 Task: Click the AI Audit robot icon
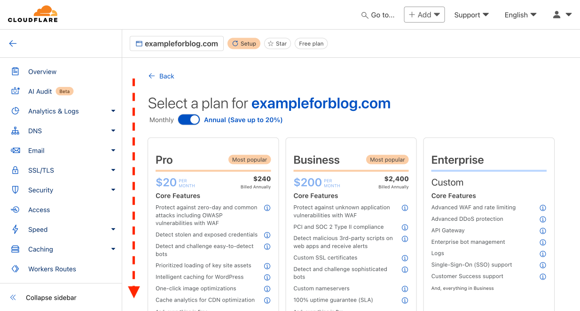pyautogui.click(x=16, y=91)
